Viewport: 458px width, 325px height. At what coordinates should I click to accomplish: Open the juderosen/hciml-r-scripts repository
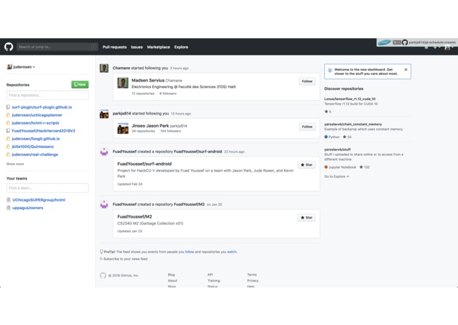point(36,123)
